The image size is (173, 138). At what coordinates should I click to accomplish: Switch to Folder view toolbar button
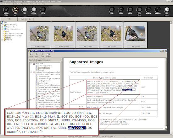(x=15, y=10)
